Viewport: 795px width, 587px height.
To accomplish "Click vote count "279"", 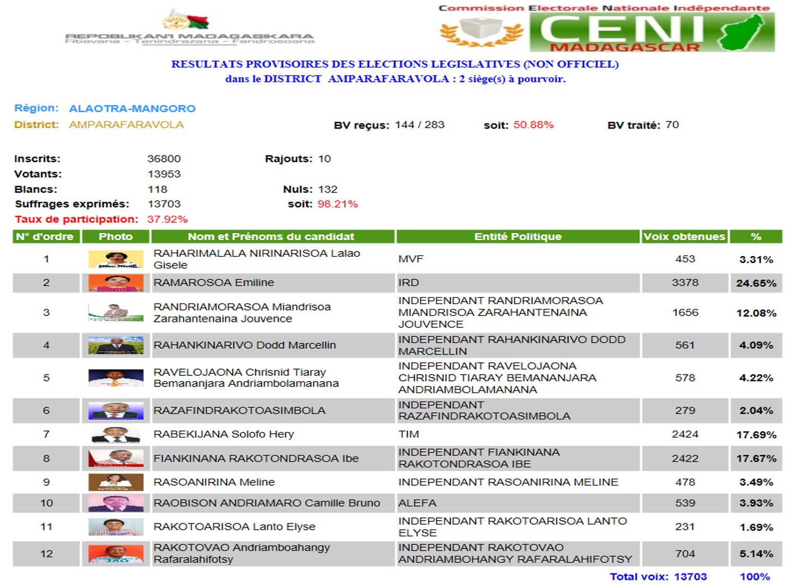I will (685, 411).
